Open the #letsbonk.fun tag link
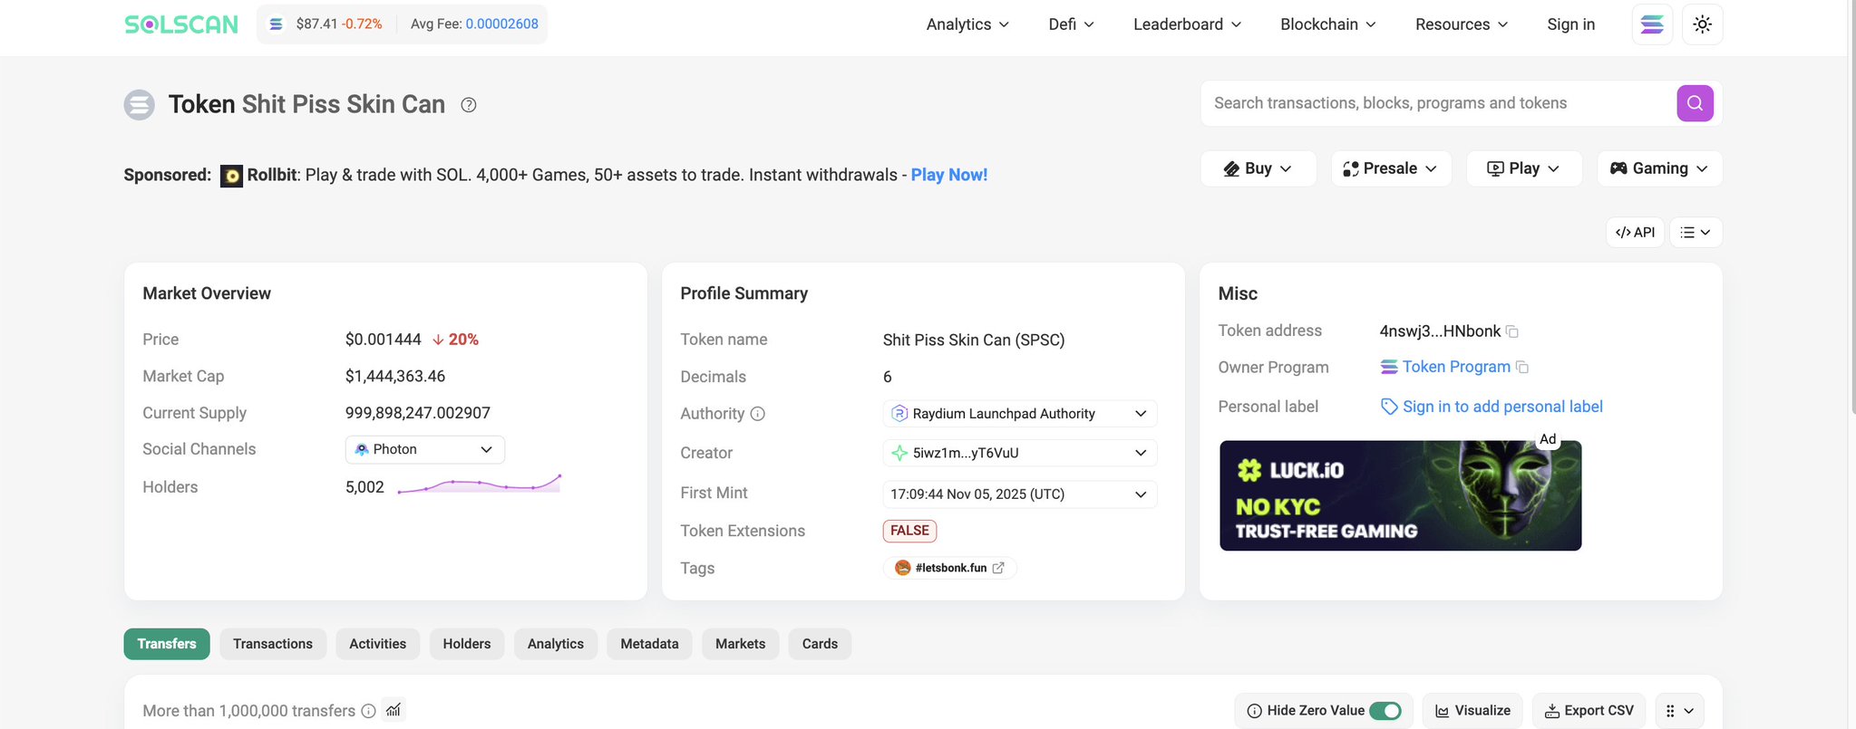The height and width of the screenshot is (729, 1856). pos(949,568)
